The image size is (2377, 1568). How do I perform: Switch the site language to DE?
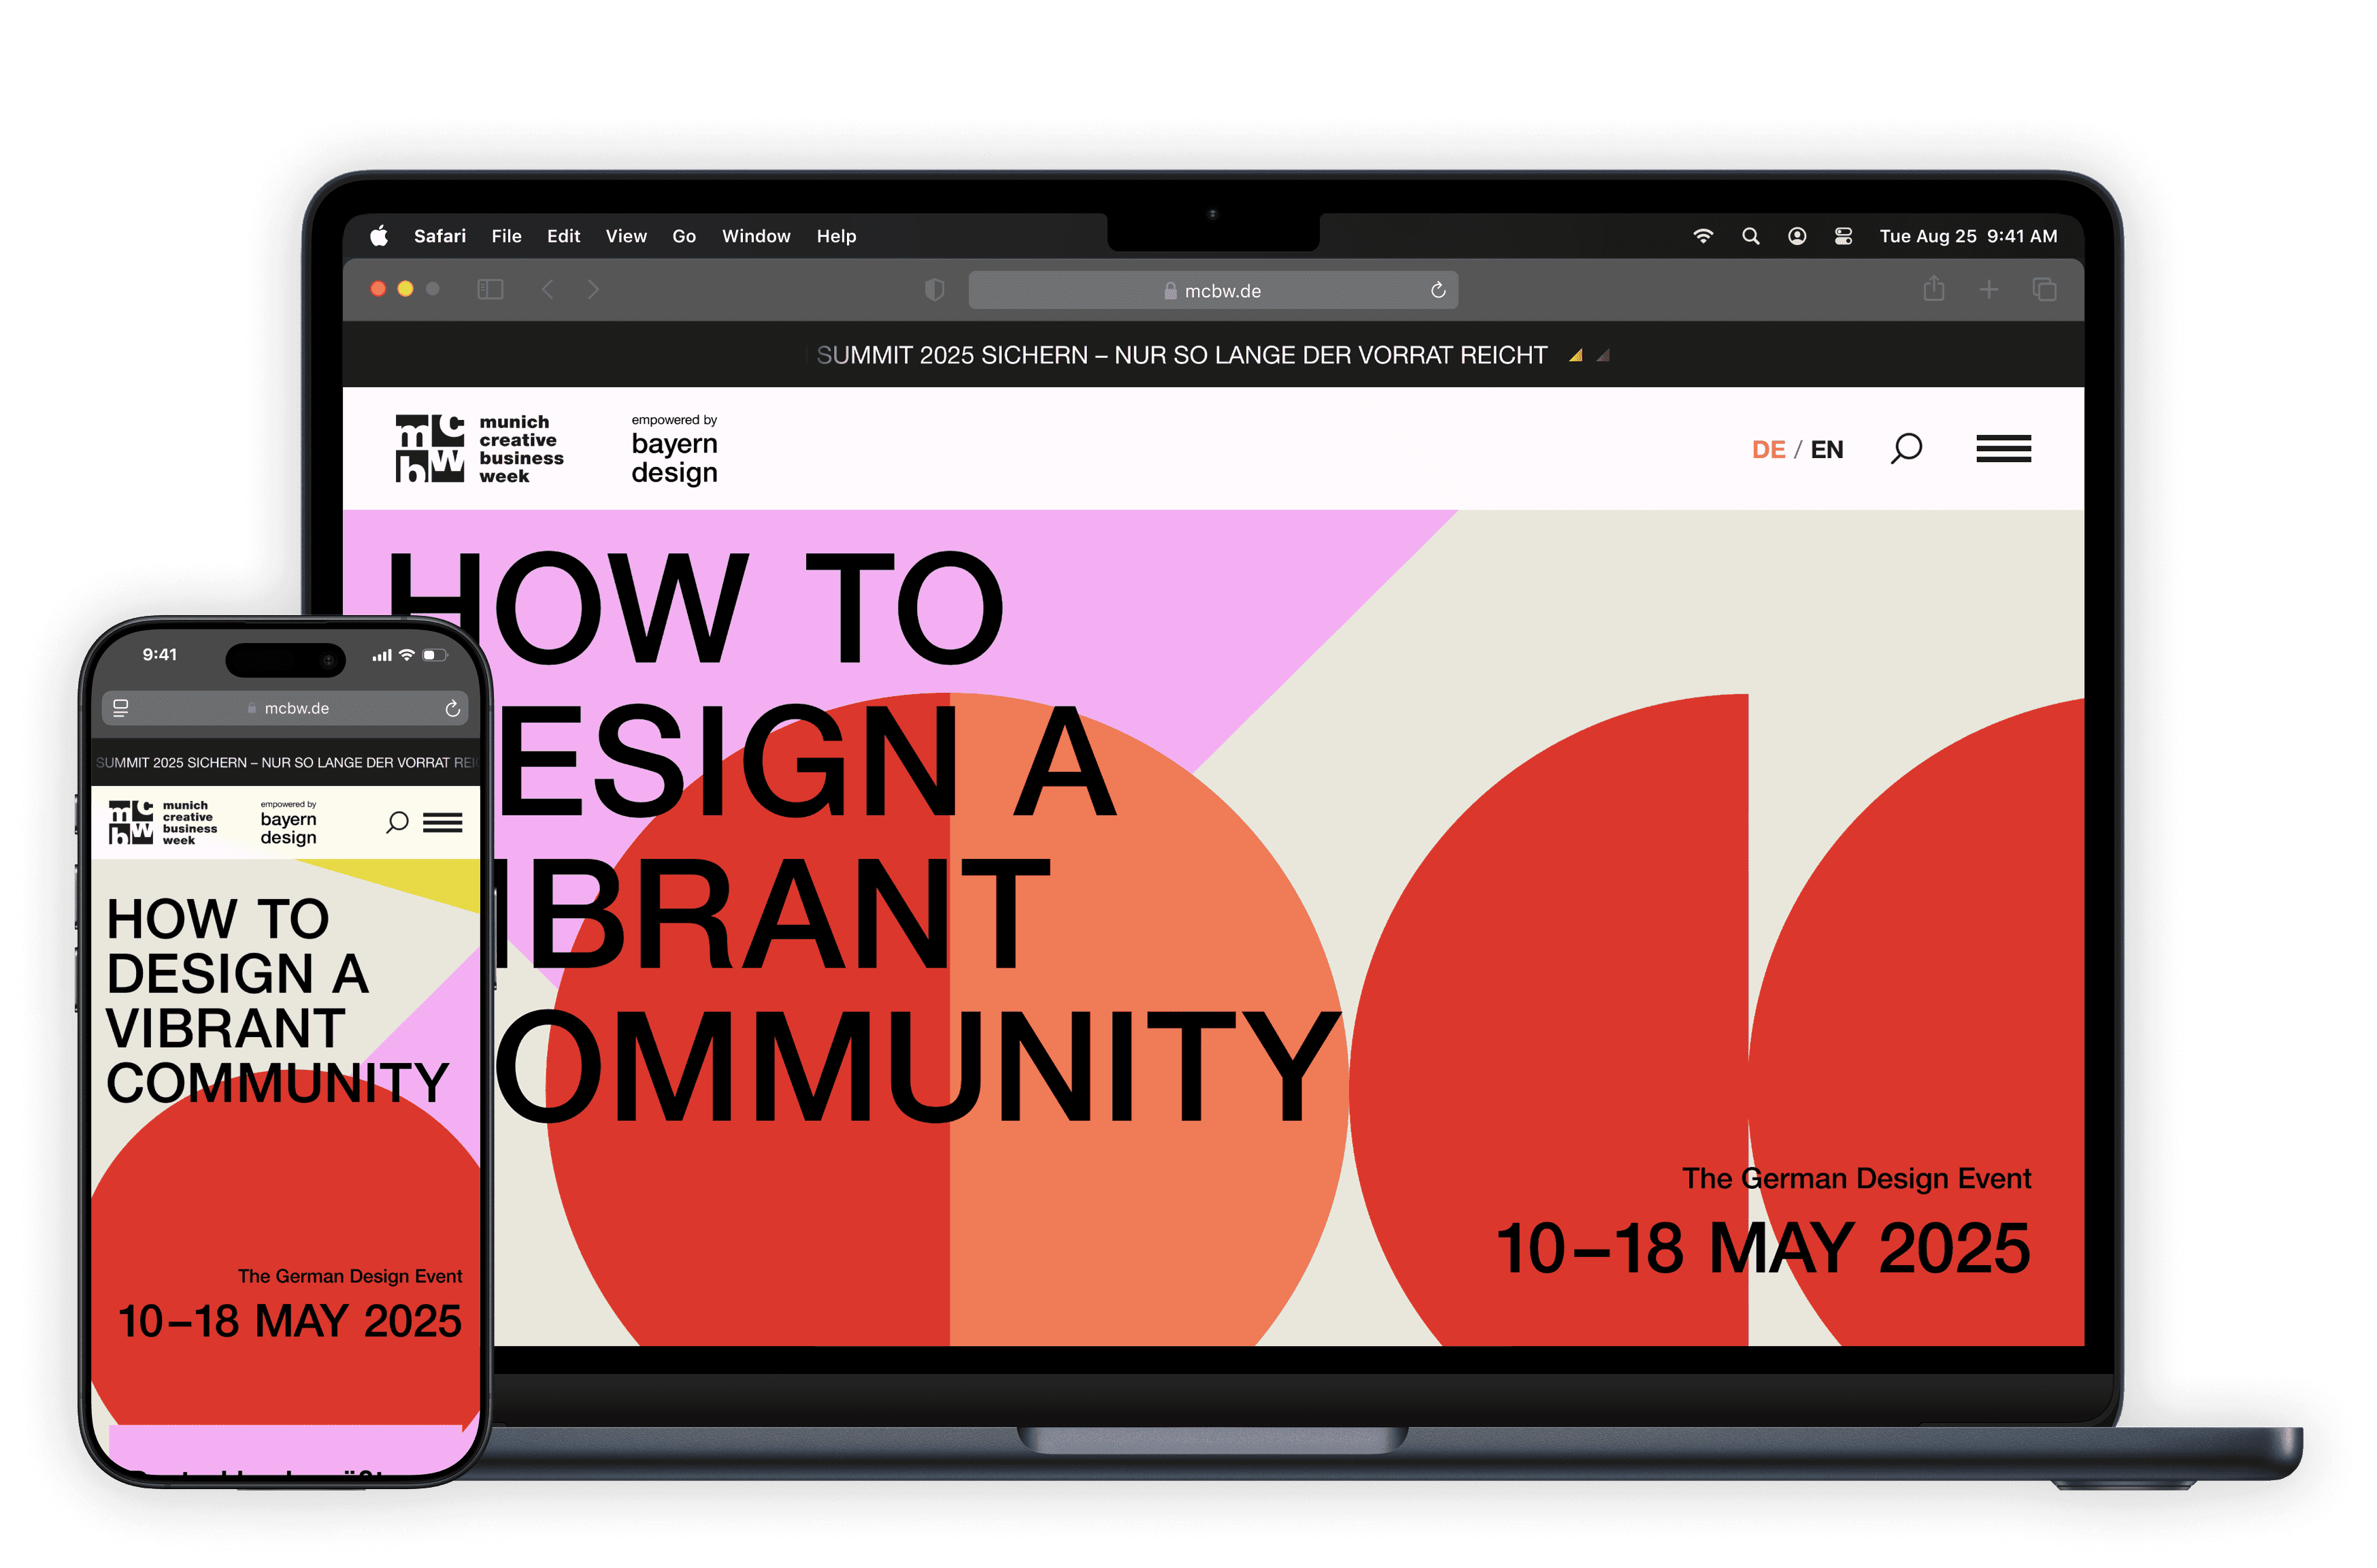(x=1768, y=449)
